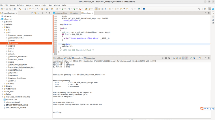This screenshot has width=215, height=120.
Task: Click the Remove Launch X icon in Console
Action: [166, 58]
